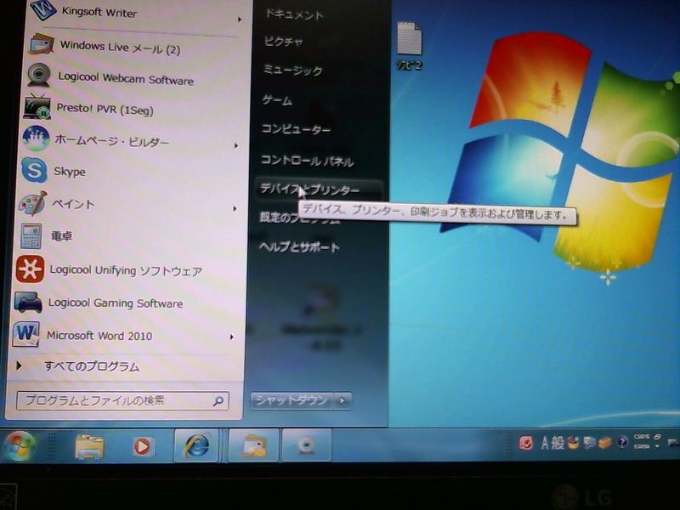Viewport: 680px width, 510px height.
Task: Open Windows Media Player taskbar icon
Action: pyautogui.click(x=142, y=447)
